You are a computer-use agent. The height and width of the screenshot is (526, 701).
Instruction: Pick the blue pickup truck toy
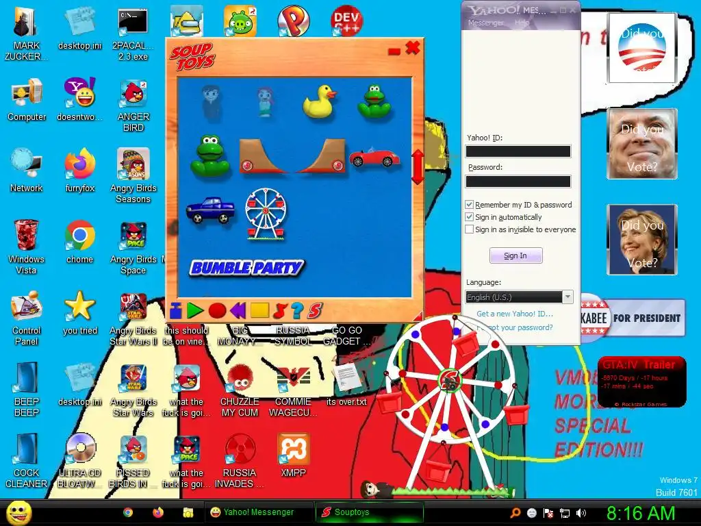210,210
